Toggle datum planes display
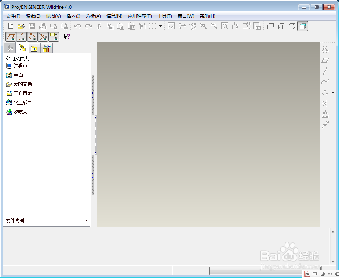The image size is (339, 278). [11, 37]
